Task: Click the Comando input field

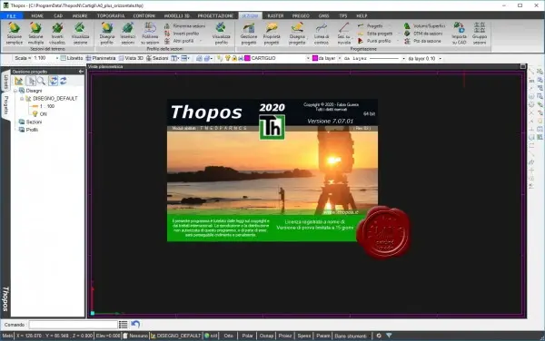Action: pos(74,325)
